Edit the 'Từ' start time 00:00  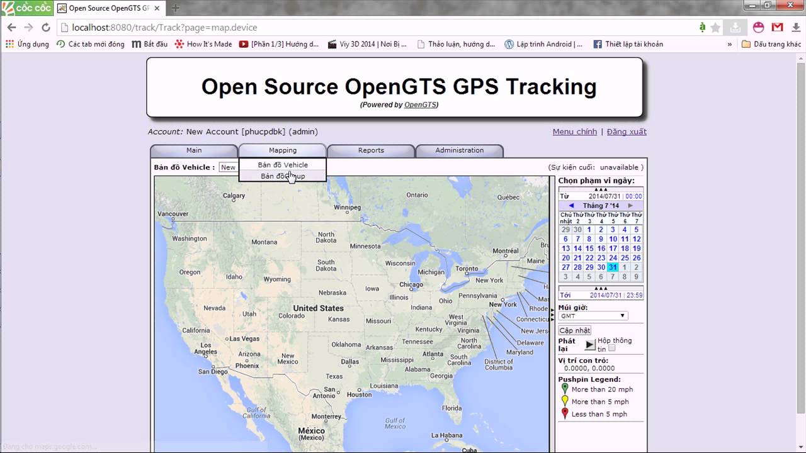coord(633,196)
